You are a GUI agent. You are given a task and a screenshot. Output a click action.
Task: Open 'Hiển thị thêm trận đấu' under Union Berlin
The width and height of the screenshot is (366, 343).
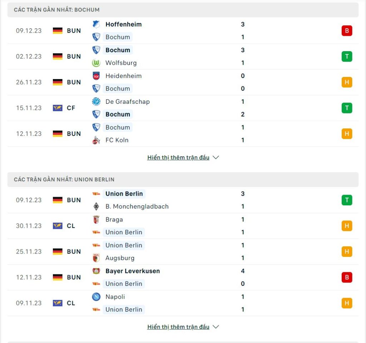[178, 327]
